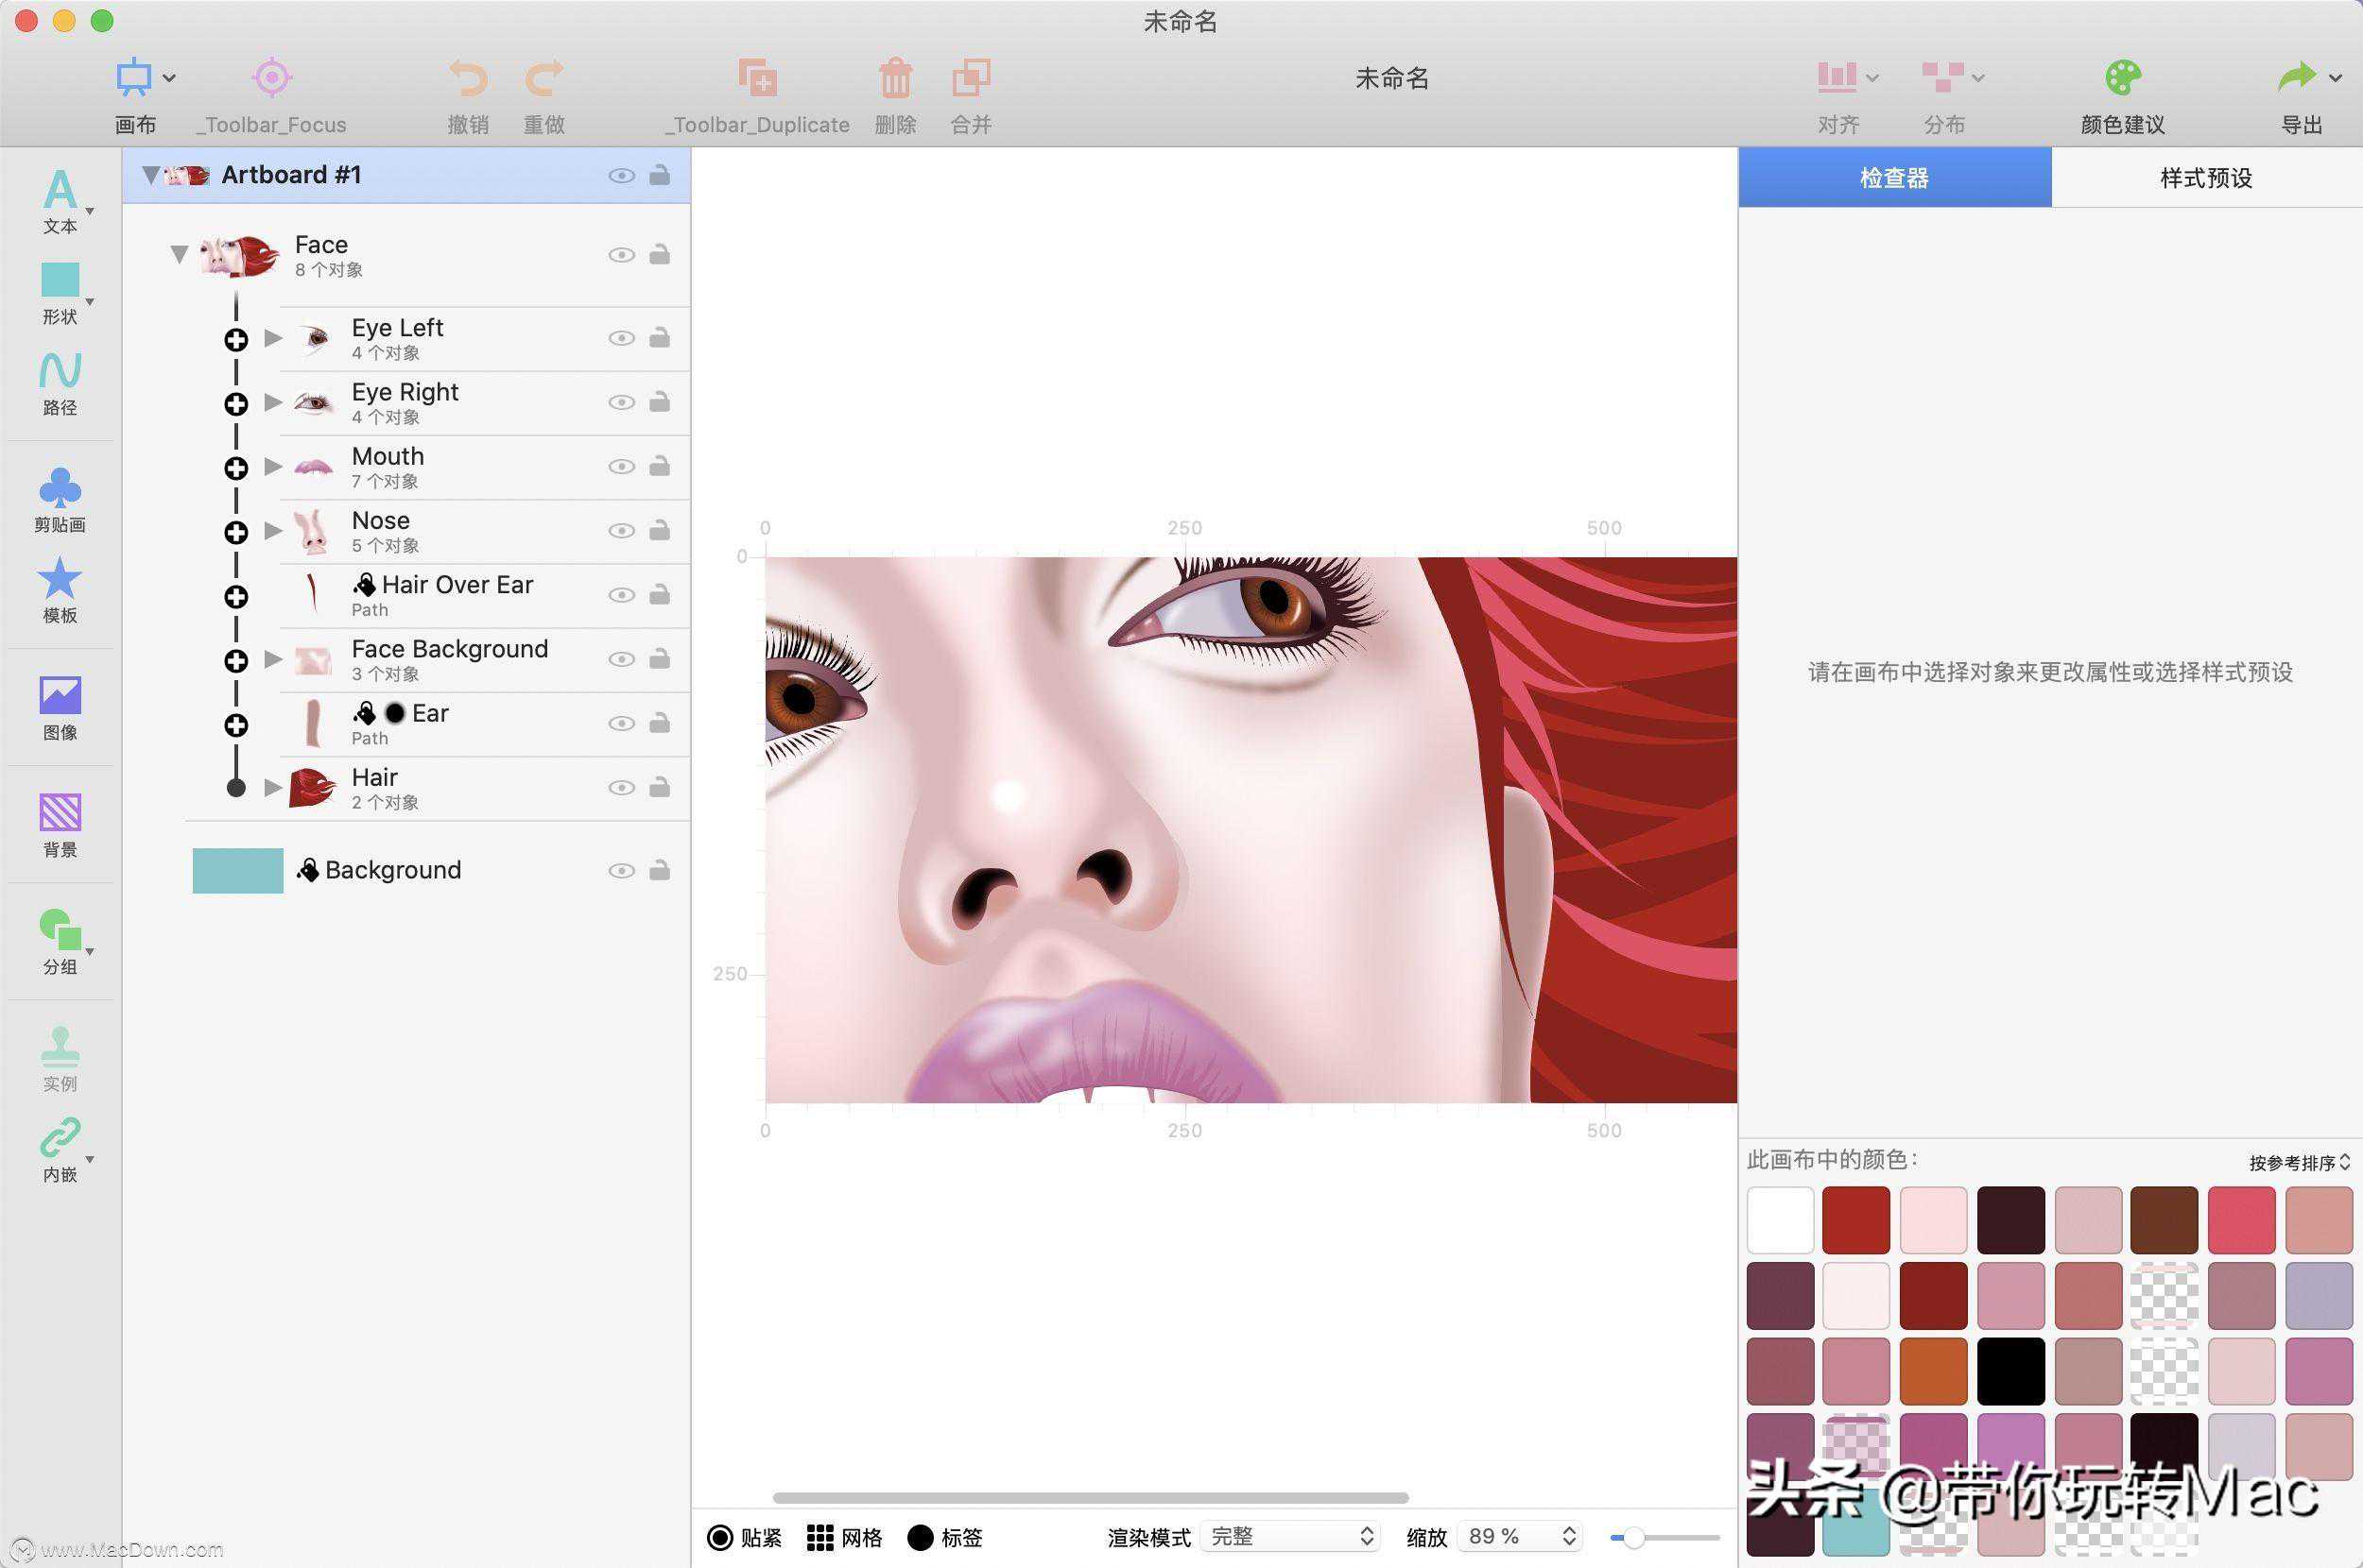Collapse the Face group triangle
Image resolution: width=2363 pixels, height=1568 pixels.
point(181,255)
